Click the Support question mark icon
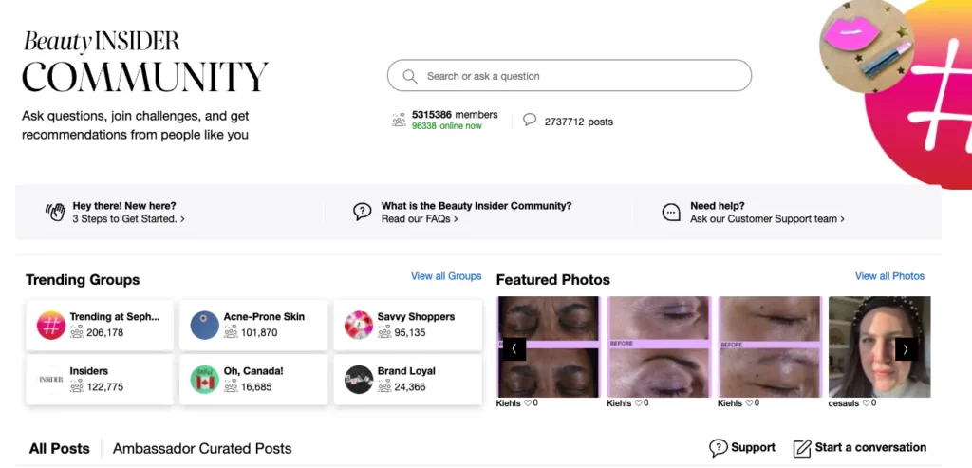Image resolution: width=972 pixels, height=468 pixels. pyautogui.click(x=718, y=447)
